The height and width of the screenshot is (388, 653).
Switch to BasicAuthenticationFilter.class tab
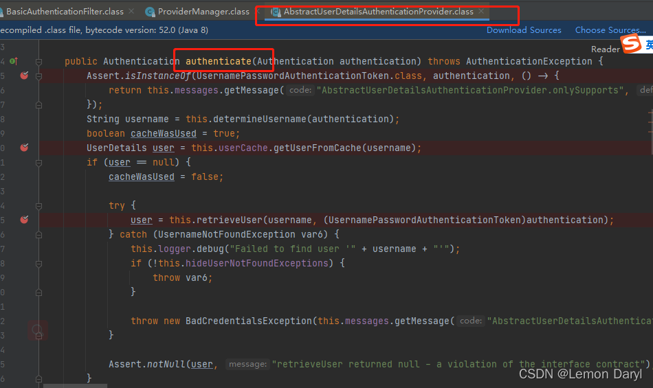pos(65,12)
